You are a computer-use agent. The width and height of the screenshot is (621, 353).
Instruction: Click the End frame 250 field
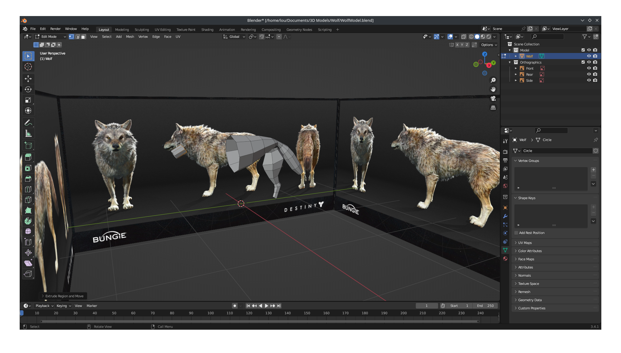click(486, 306)
